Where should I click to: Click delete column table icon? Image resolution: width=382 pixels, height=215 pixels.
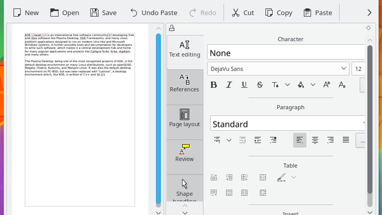click(244, 193)
